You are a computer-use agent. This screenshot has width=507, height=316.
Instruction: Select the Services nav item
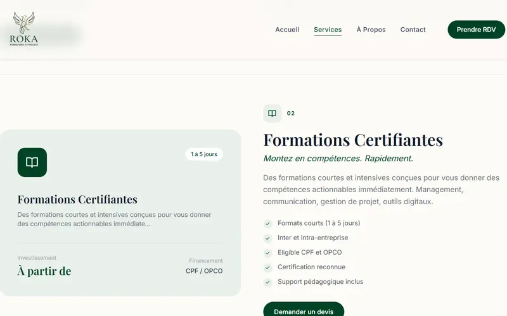click(x=328, y=30)
